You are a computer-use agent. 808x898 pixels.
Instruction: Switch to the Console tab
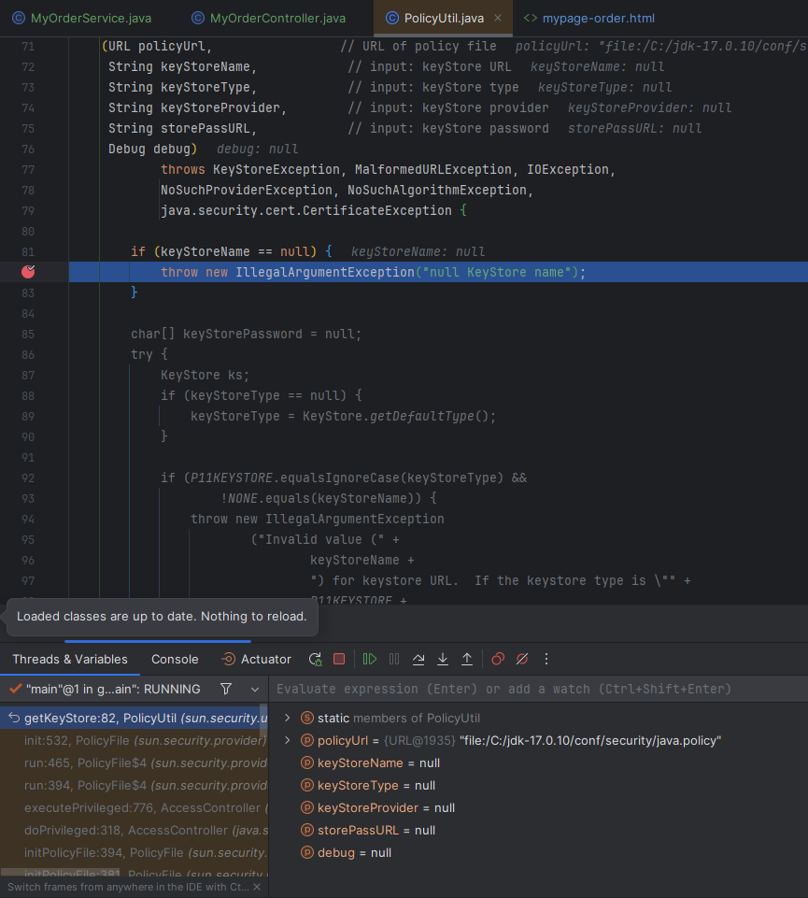(175, 659)
